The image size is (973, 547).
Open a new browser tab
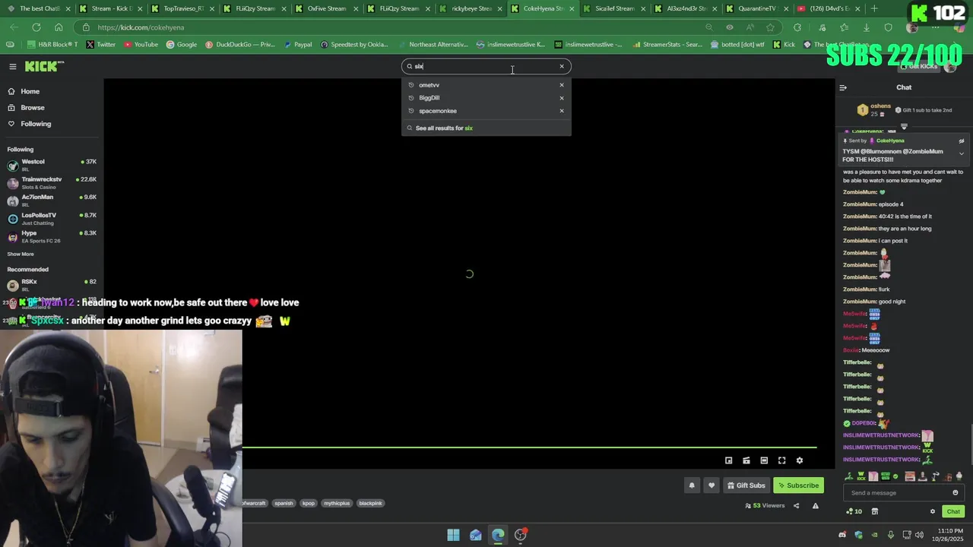873,8
